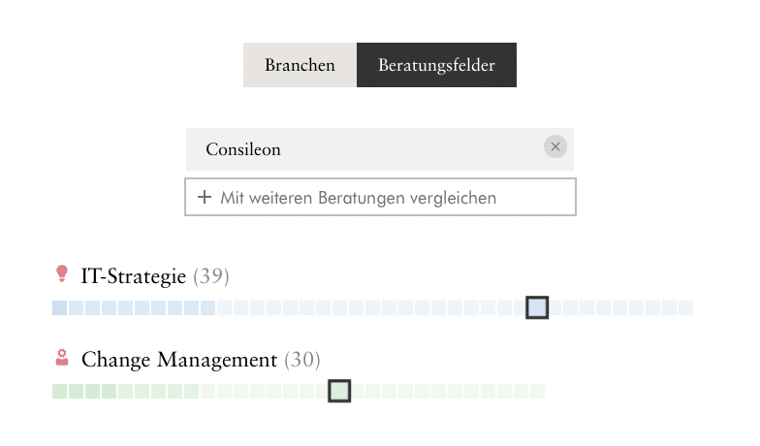This screenshot has width=760, height=446.
Task: Click the (39) count next to IT-Strategie
Action: (211, 276)
